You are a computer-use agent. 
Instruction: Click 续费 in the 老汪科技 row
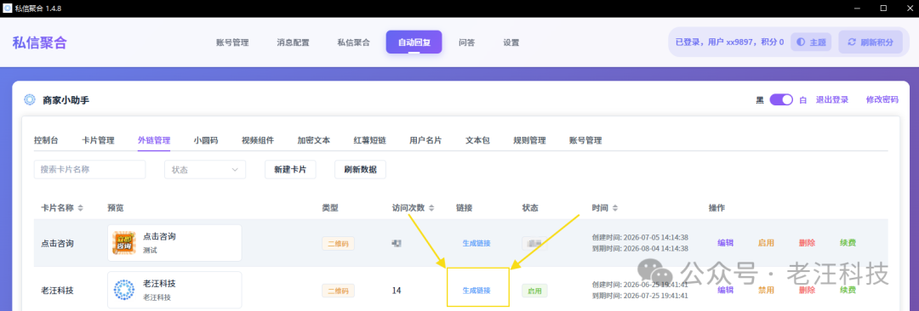click(x=848, y=290)
